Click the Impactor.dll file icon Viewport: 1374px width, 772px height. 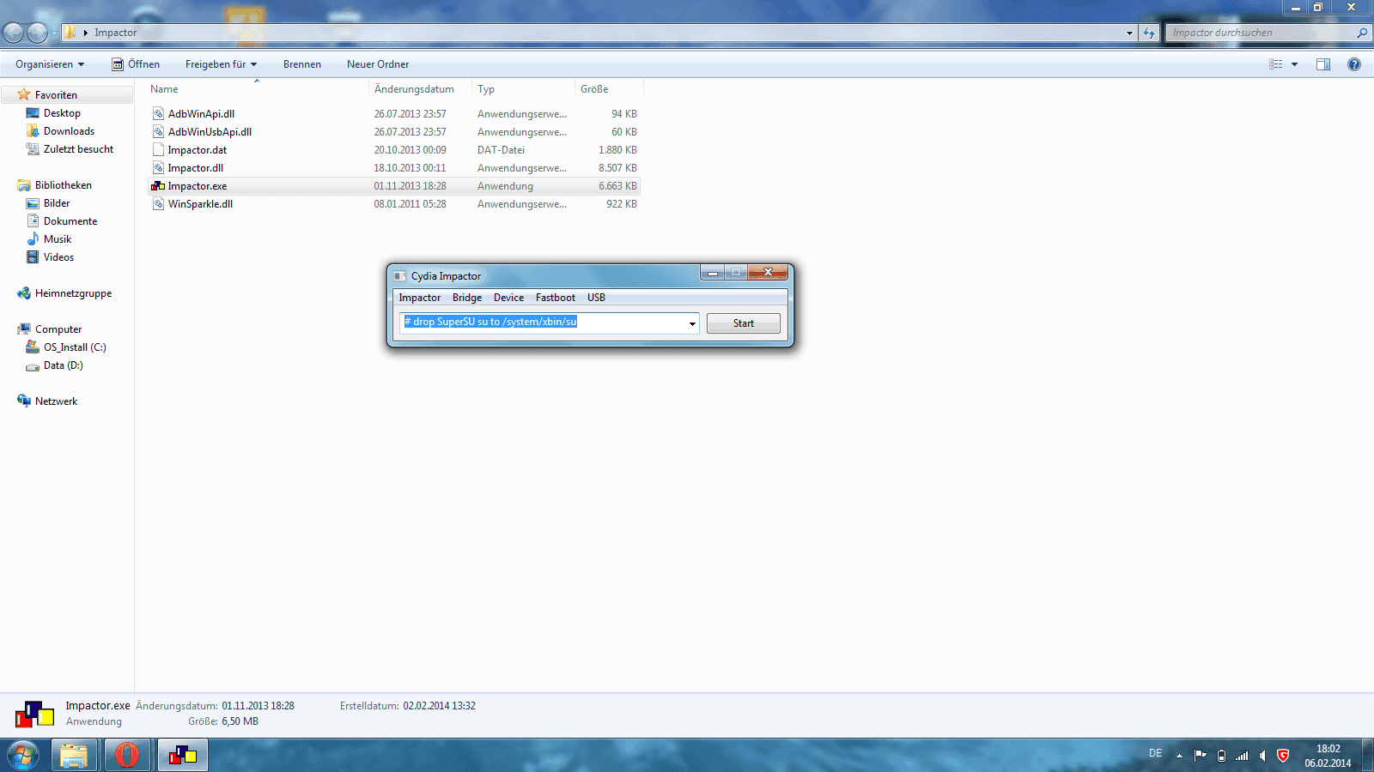click(158, 168)
